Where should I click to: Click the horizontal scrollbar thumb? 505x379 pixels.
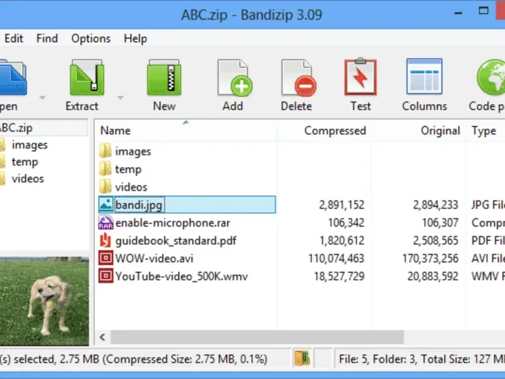[257, 337]
